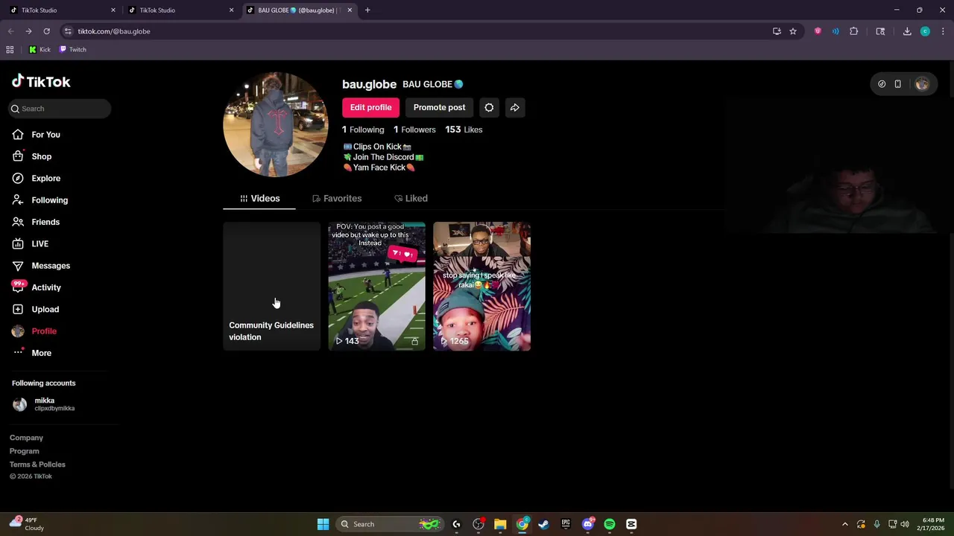Open the CapCut taskbar icon
The height and width of the screenshot is (536, 954).
(x=631, y=524)
